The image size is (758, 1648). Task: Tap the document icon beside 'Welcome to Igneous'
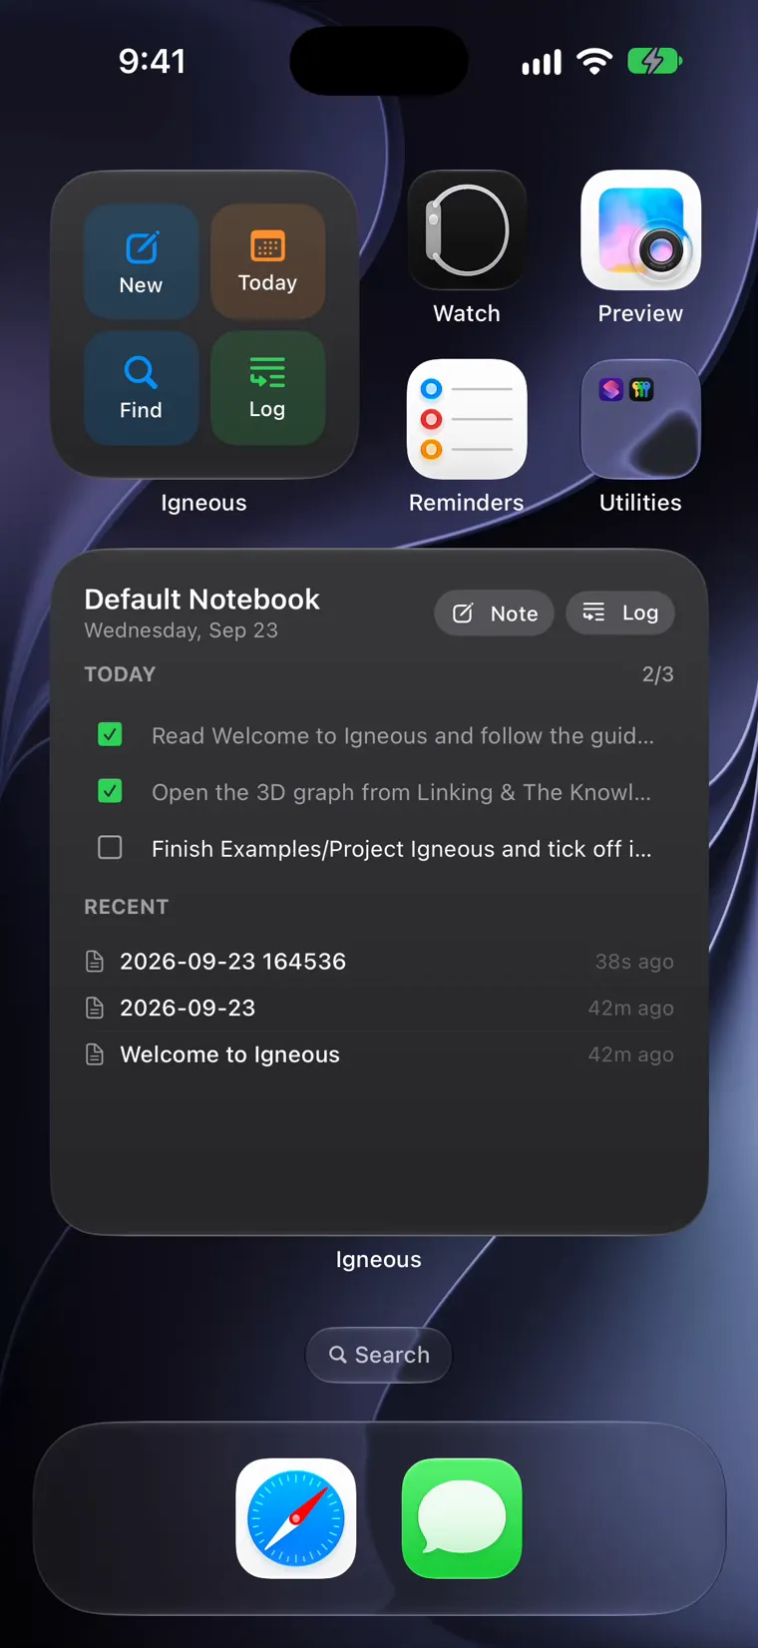point(95,1054)
